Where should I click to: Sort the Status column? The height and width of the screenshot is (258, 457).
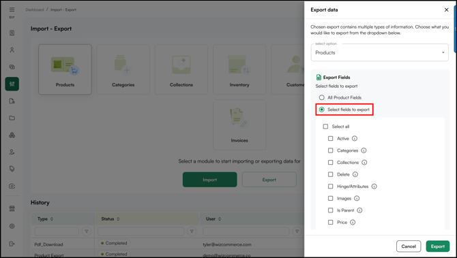click(x=118, y=219)
